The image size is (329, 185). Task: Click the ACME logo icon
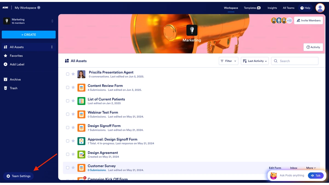(5, 8)
